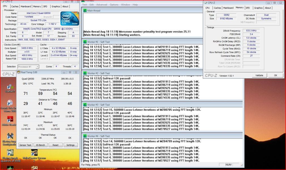
Task: Open the Prime95 Test menu
Action: [x=85, y=5]
